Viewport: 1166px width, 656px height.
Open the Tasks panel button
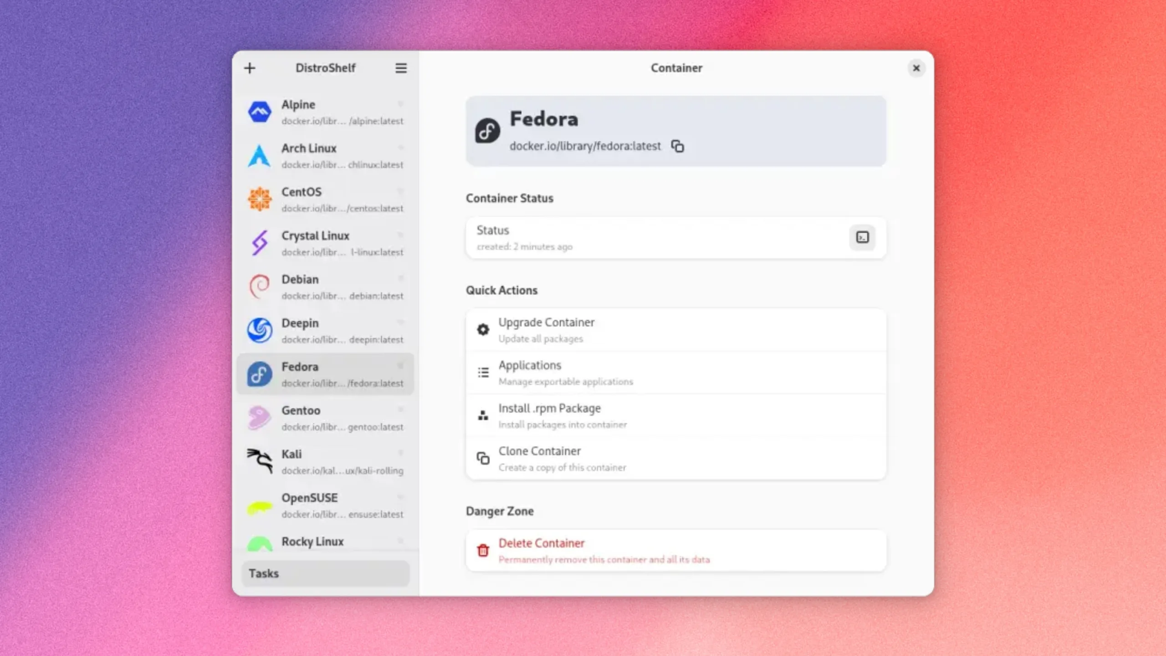(325, 573)
